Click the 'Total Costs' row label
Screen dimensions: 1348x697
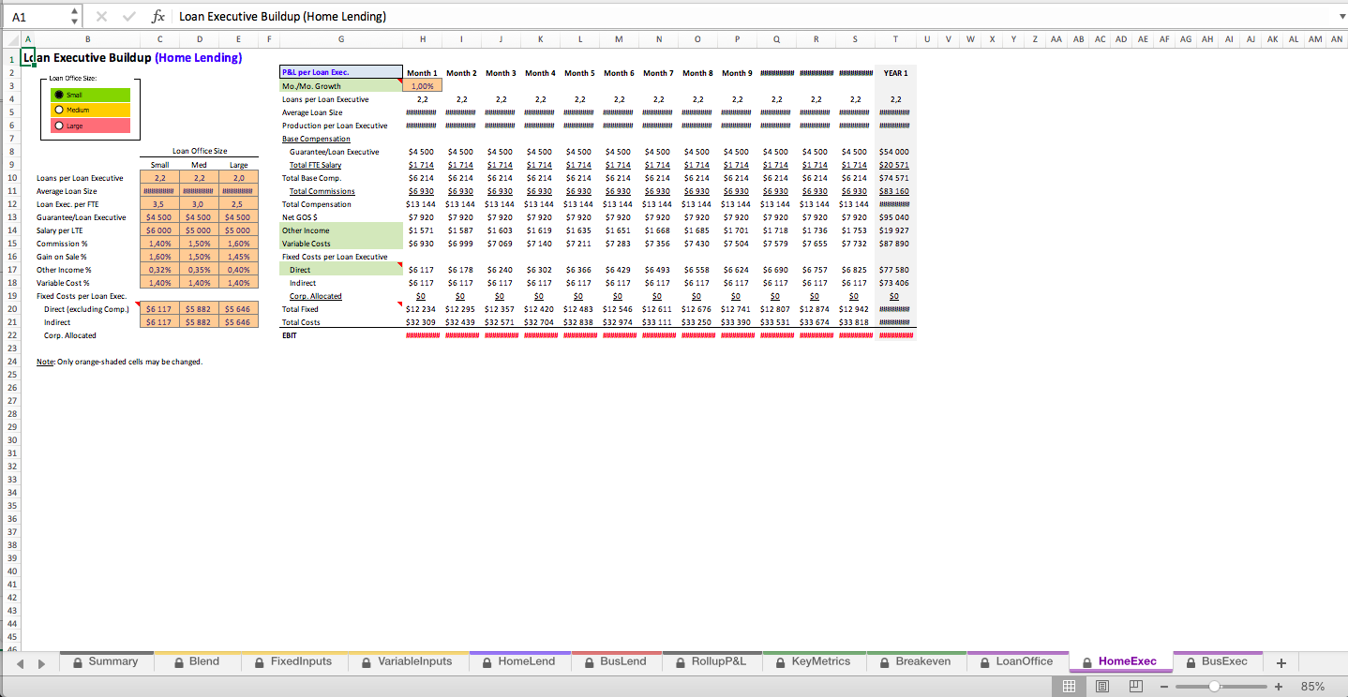coord(301,322)
